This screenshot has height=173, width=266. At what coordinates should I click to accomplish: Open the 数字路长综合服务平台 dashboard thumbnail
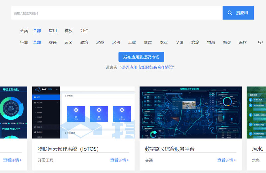191,113
